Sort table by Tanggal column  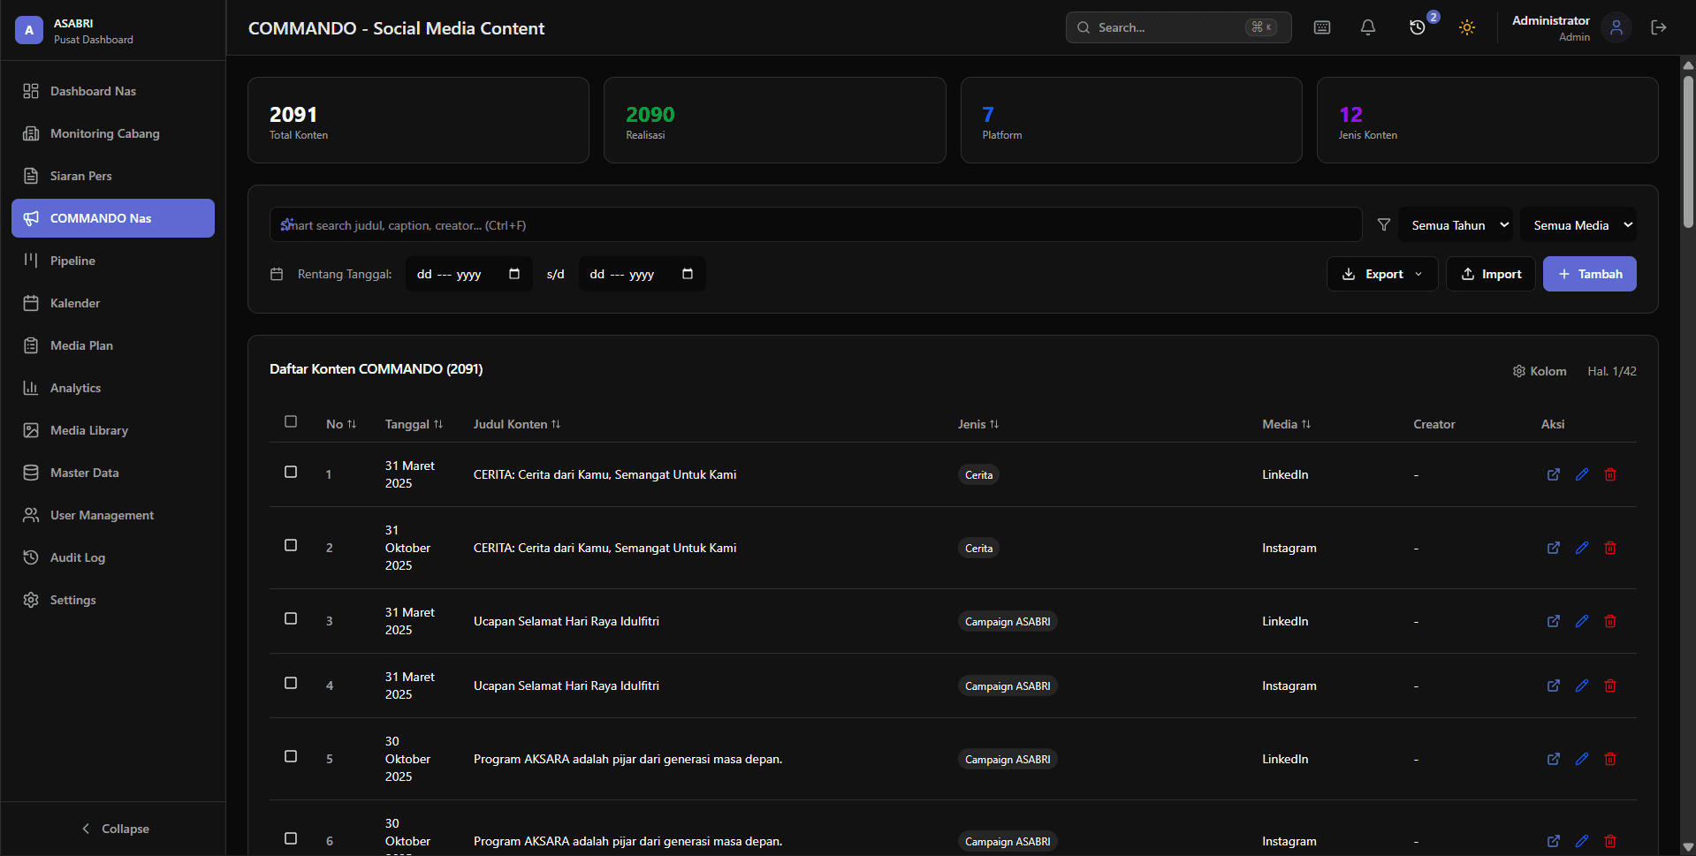pos(414,424)
